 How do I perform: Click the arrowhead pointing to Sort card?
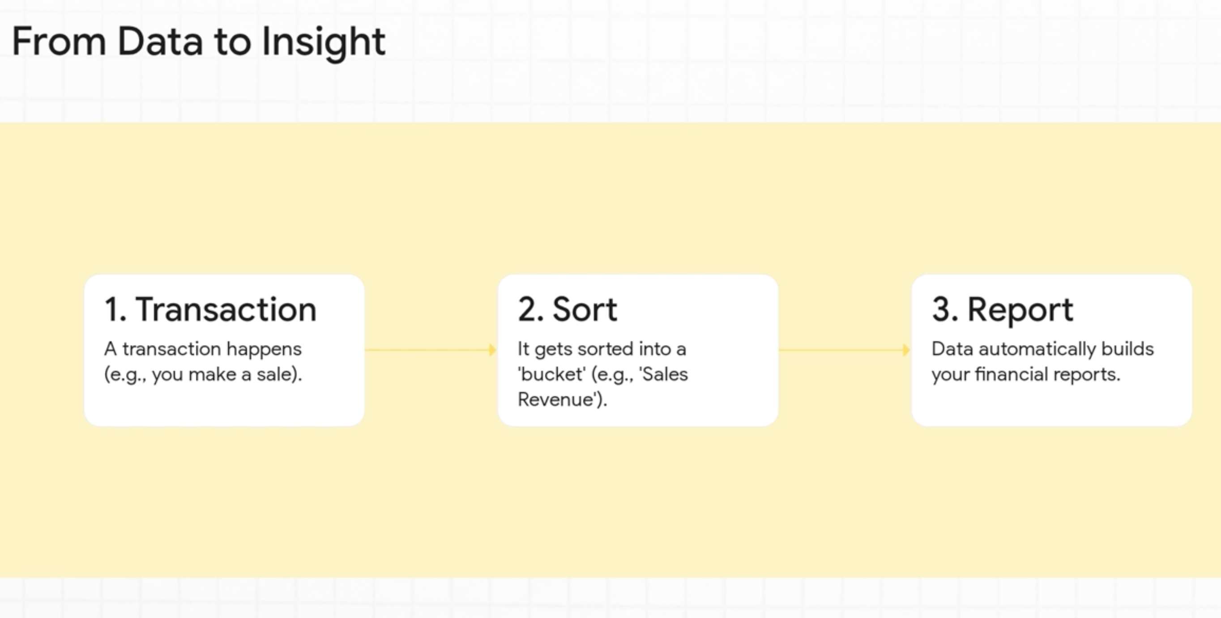(492, 351)
